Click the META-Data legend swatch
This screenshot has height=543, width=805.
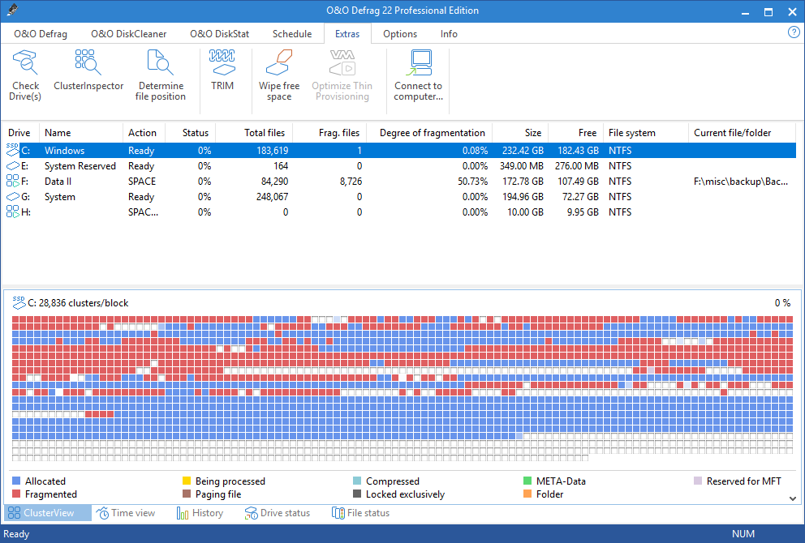[527, 481]
